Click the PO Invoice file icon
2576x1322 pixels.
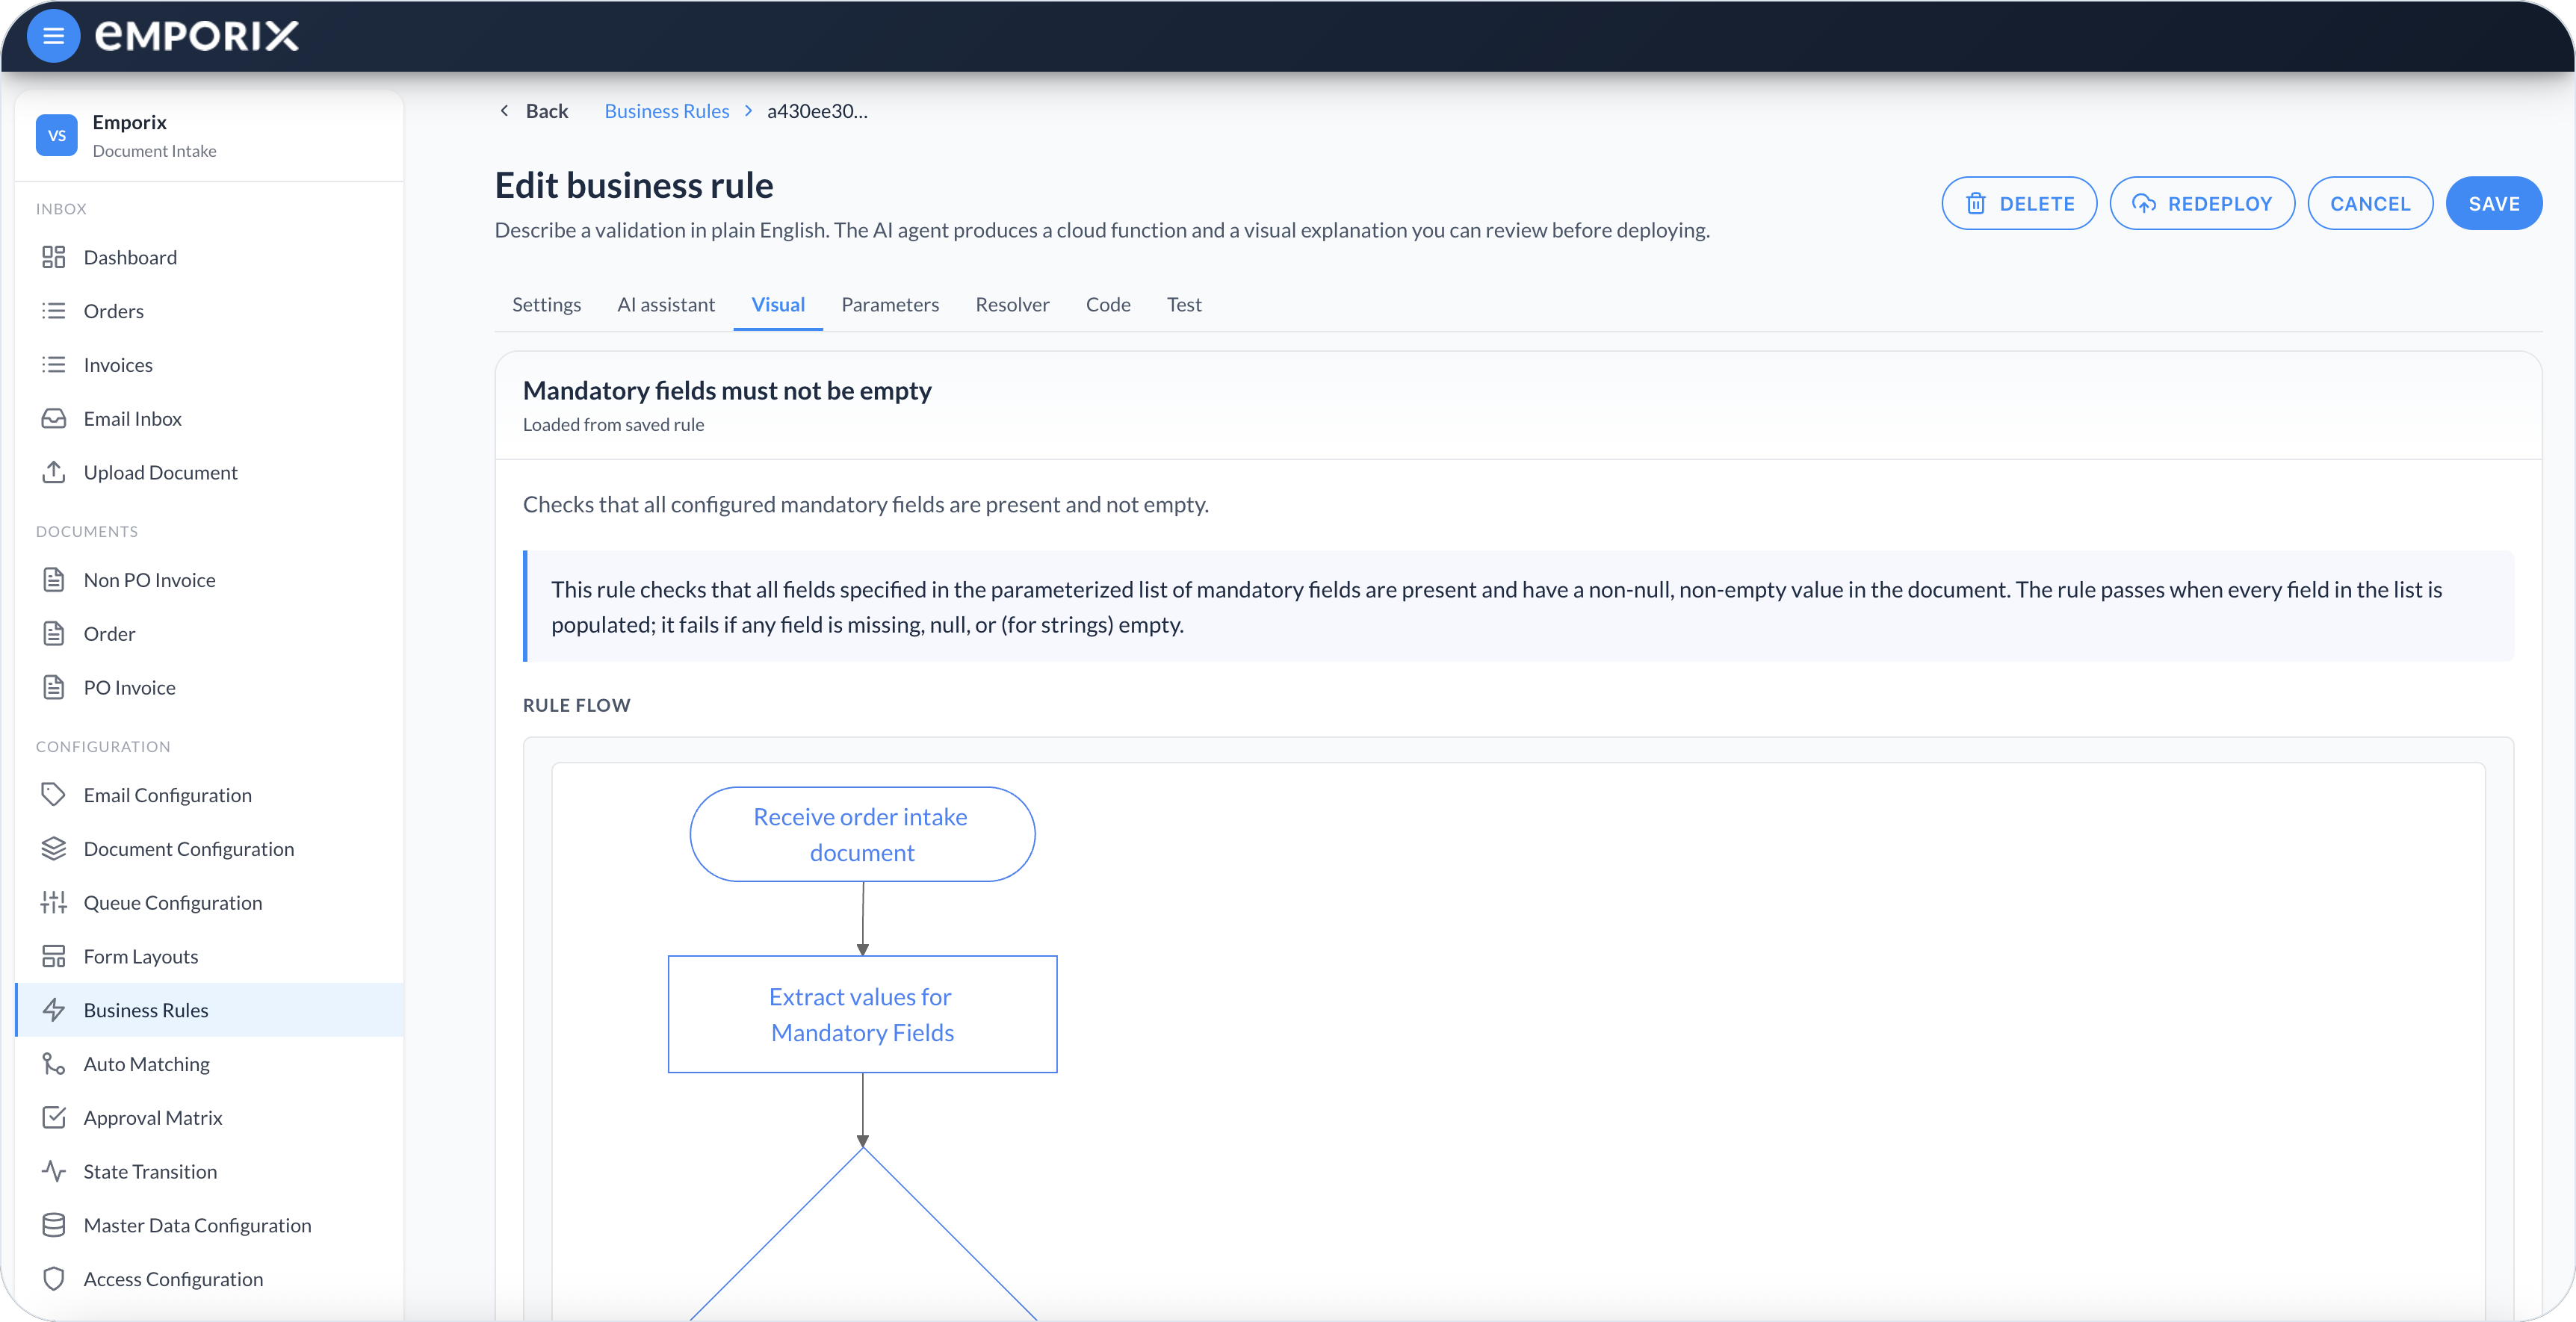pos(54,687)
